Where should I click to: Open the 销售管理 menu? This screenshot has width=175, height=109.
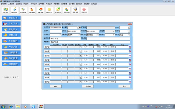click(x=57, y=4)
